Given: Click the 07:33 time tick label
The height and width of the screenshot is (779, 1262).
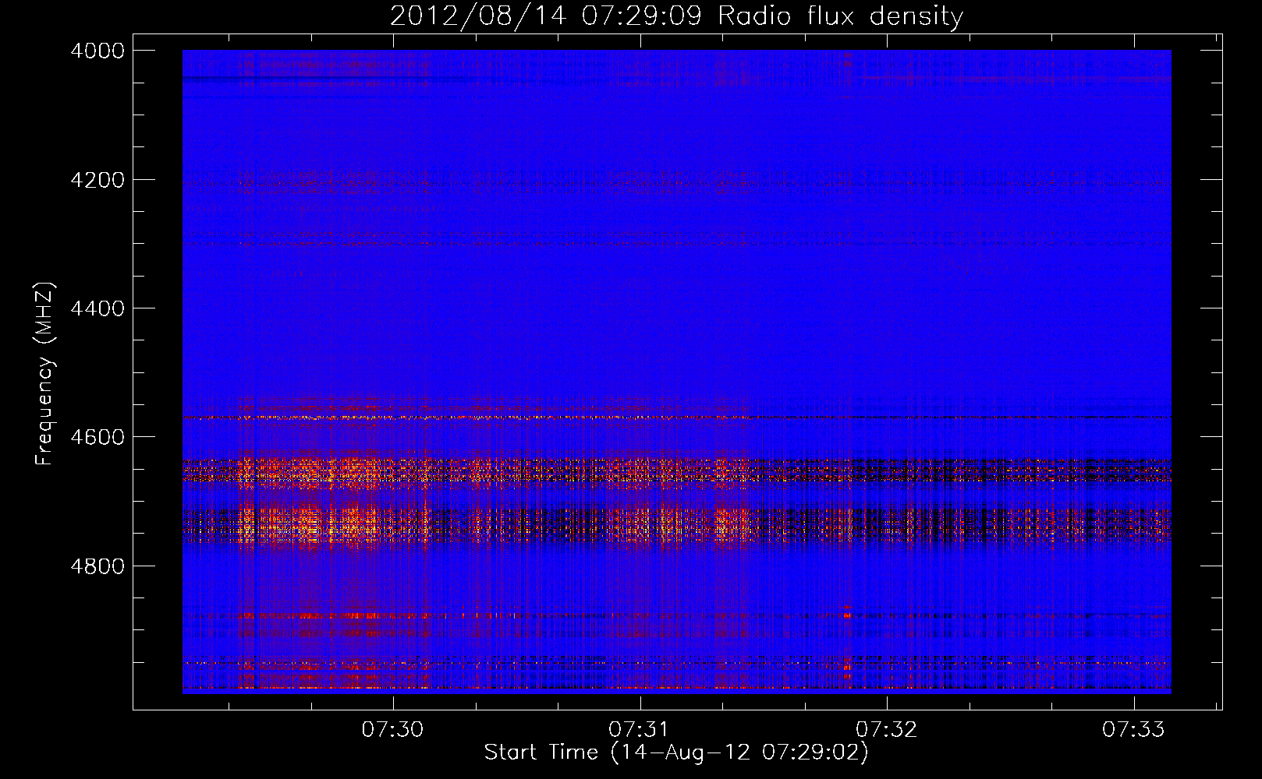Looking at the screenshot, I should tap(1133, 729).
